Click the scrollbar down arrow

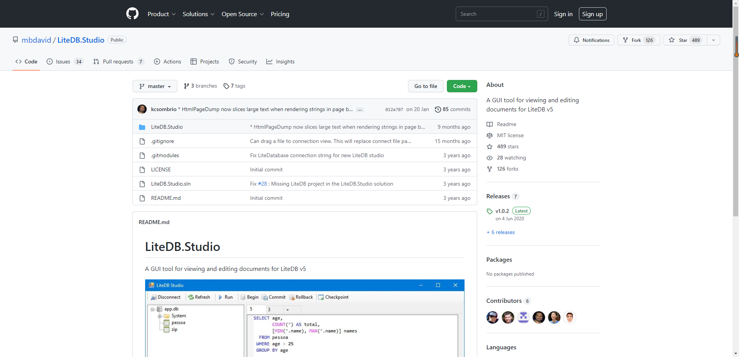pos(736,354)
